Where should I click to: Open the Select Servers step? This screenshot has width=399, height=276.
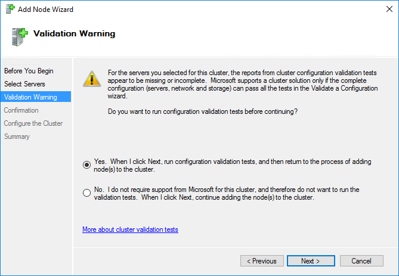[24, 84]
